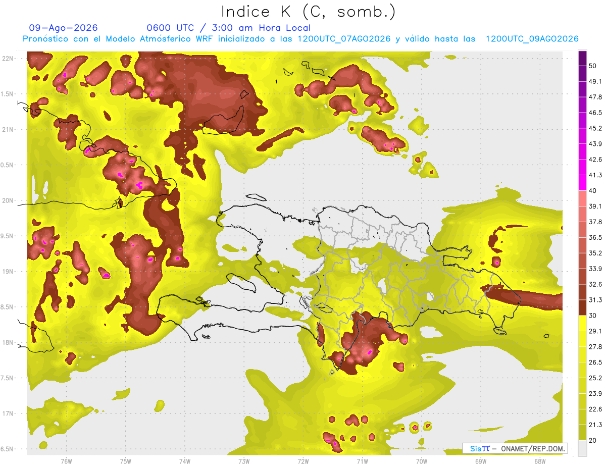Click the "22N" latitude axis label
Image resolution: width=606 pixels, height=468 pixels.
click(8, 59)
